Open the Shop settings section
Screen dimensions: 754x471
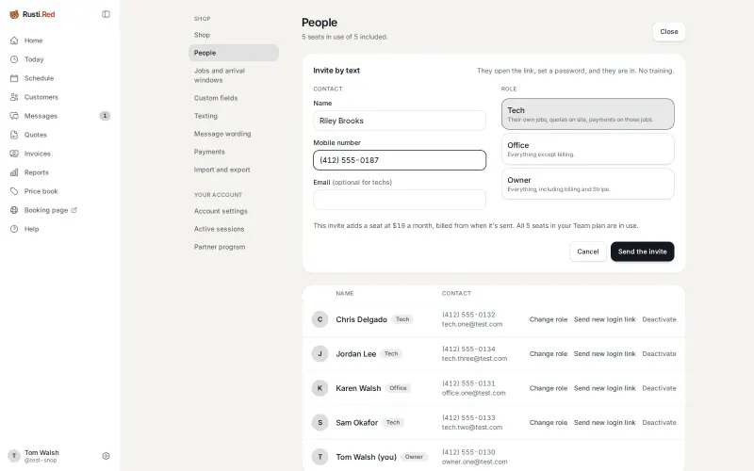pos(233,35)
